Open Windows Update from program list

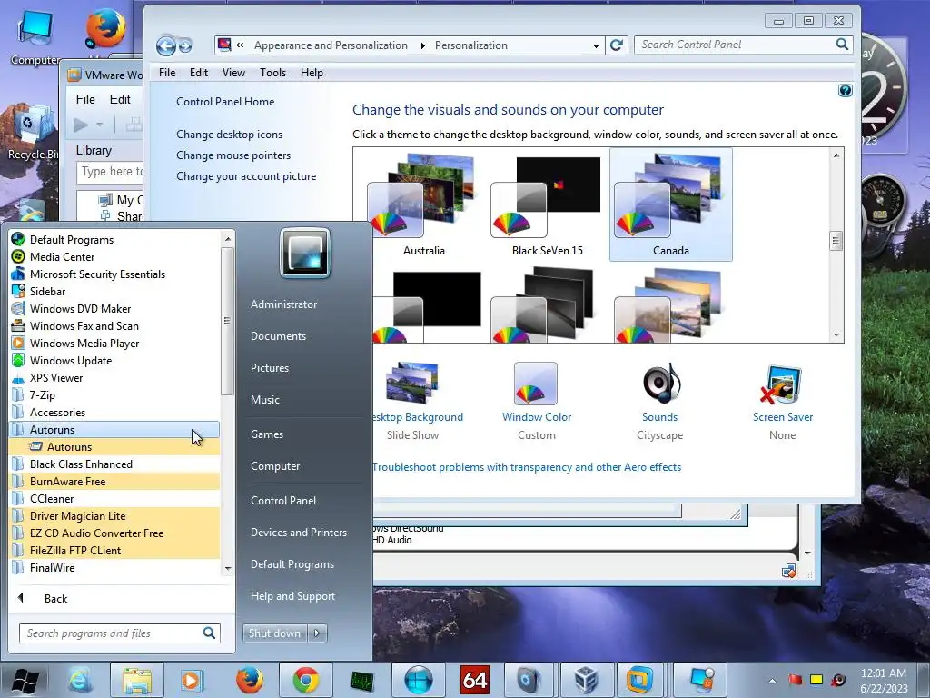115,360
